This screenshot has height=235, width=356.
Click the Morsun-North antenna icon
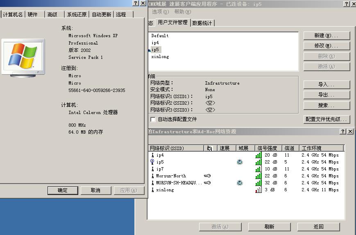tap(152, 176)
